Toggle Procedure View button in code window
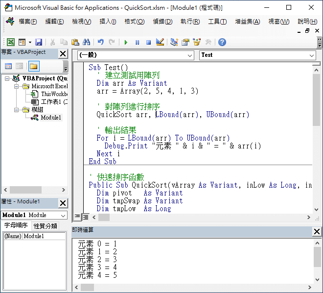The height and width of the screenshot is (293, 323). pyautogui.click(x=77, y=217)
